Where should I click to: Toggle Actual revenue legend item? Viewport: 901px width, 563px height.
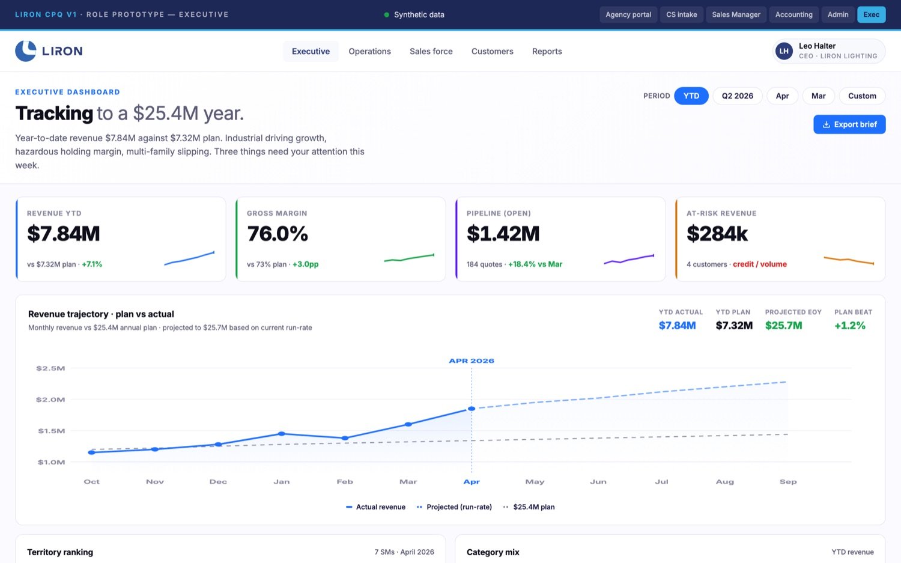(375, 507)
